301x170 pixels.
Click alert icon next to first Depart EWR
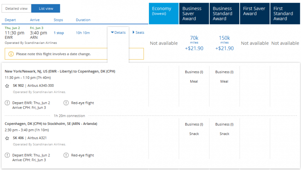click(x=7, y=103)
